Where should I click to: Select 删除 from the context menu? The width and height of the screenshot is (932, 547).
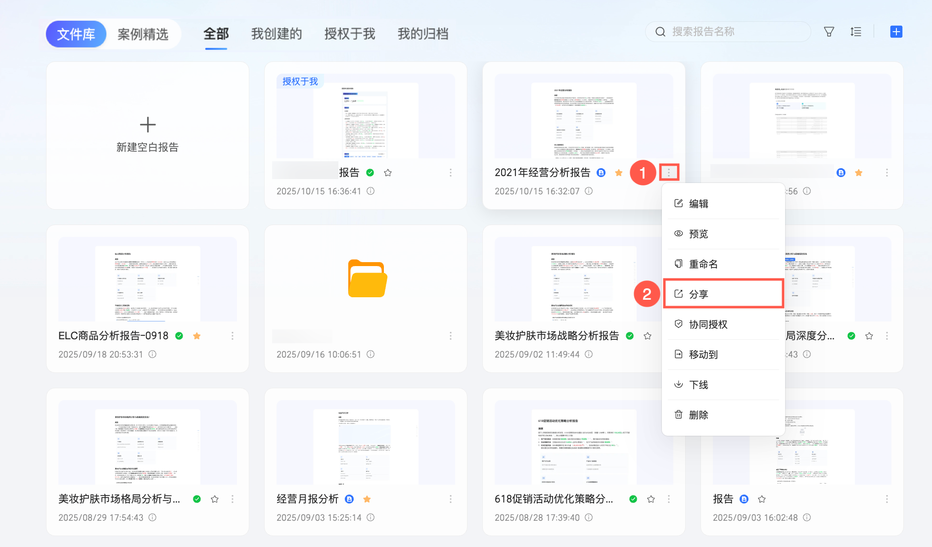tap(723, 415)
